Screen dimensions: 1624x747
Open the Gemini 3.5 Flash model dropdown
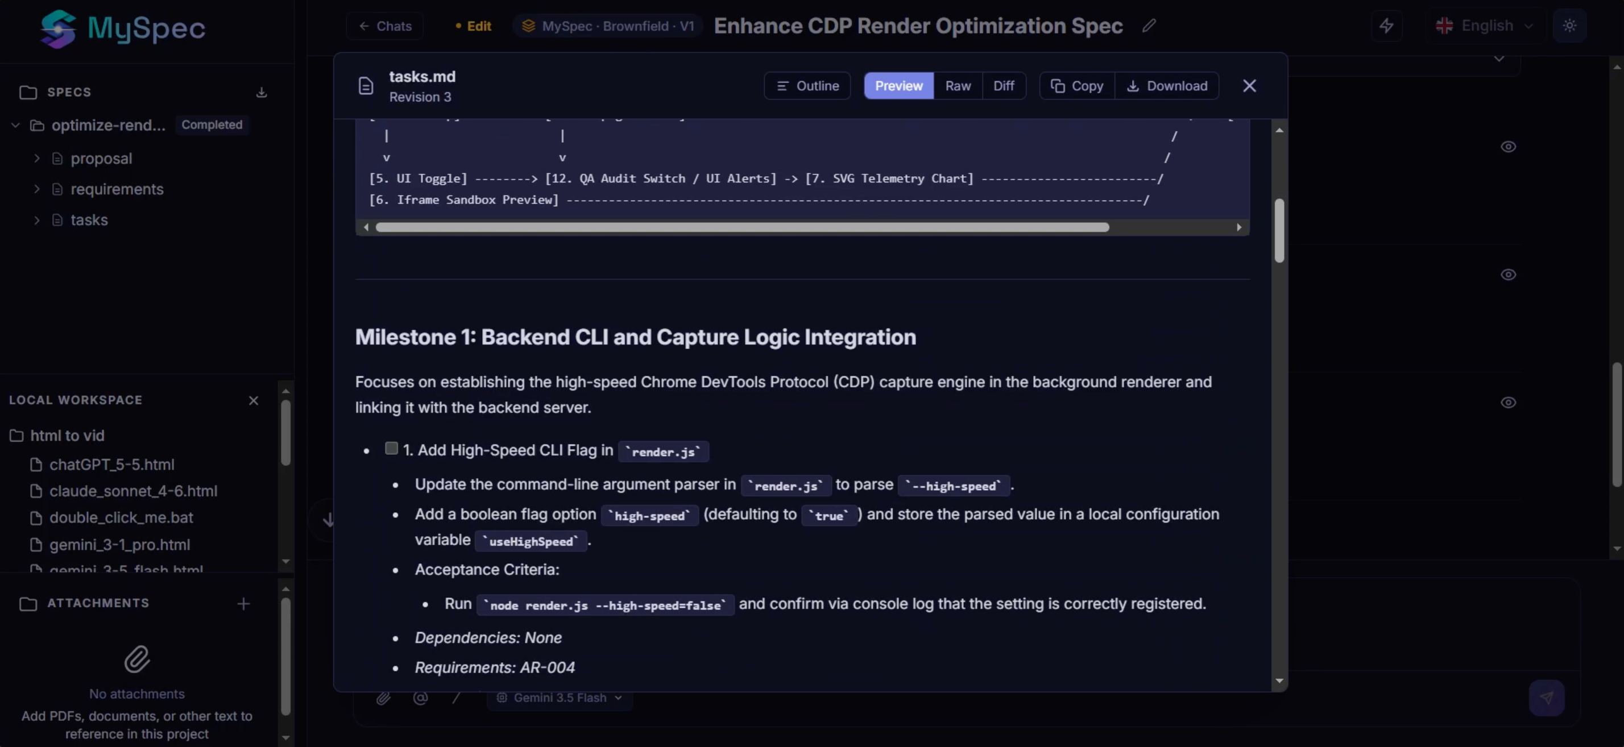(560, 698)
